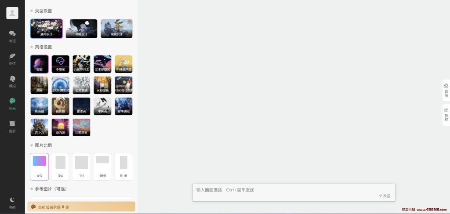The width and height of the screenshot is (450, 214).
Task: Choose the 智能 style
Action: click(x=39, y=64)
